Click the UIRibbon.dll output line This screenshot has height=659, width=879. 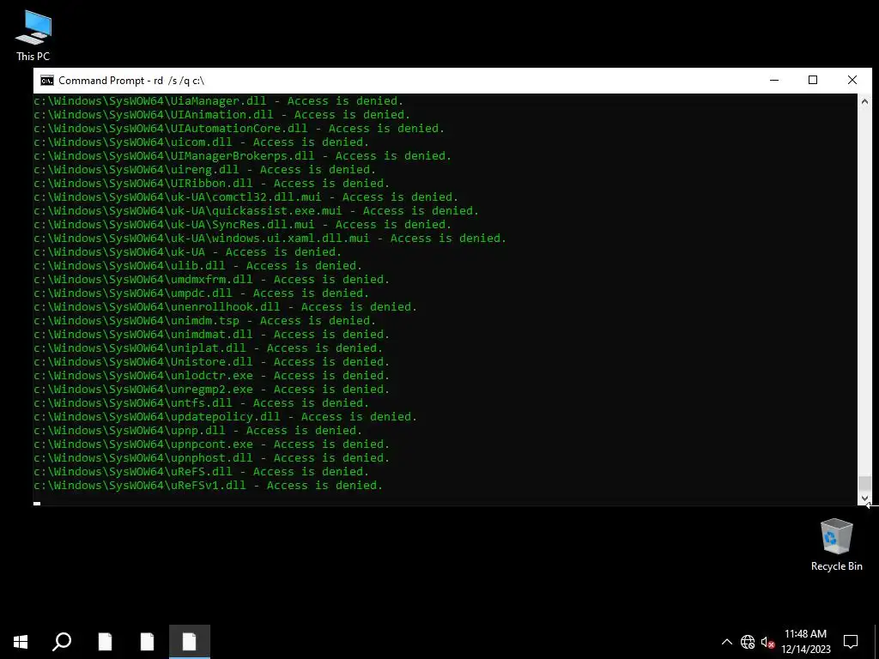212,184
